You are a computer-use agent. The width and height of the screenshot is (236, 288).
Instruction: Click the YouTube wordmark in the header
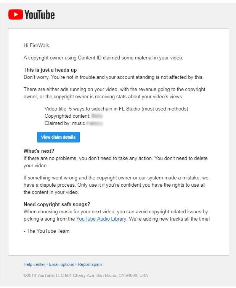click(40, 15)
